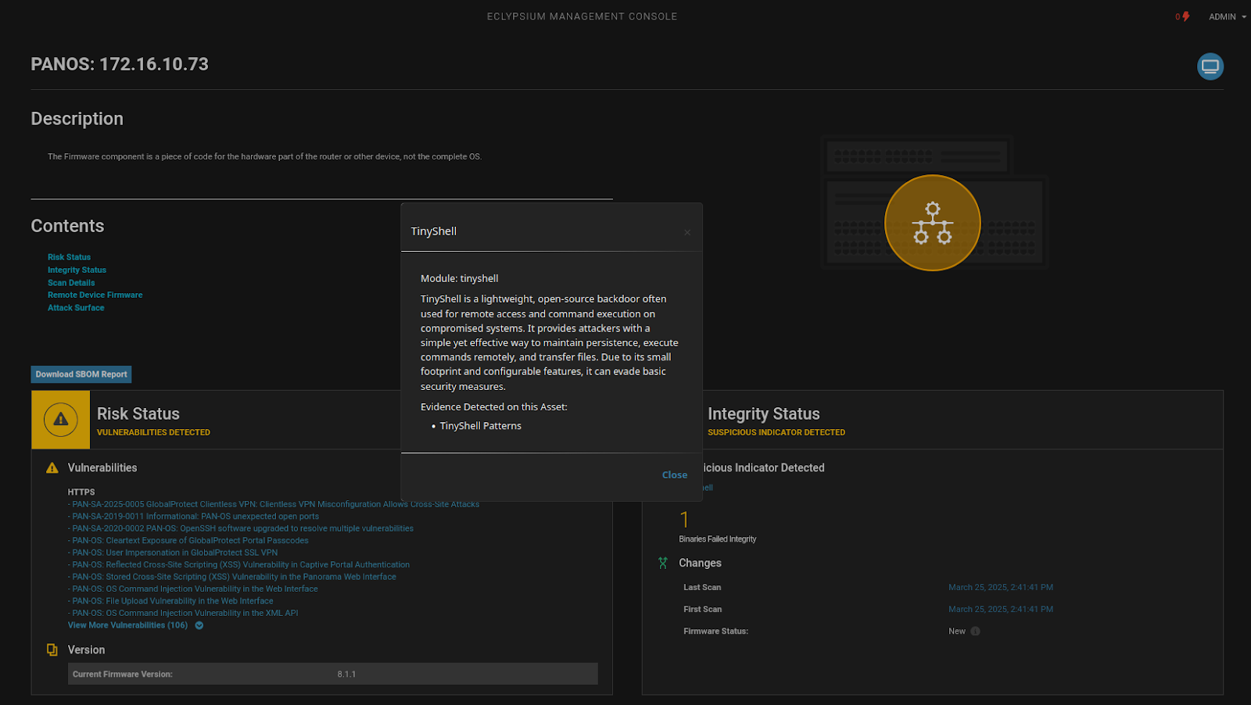Click the '1' Binaries Failed Integrity count

pos(684,520)
